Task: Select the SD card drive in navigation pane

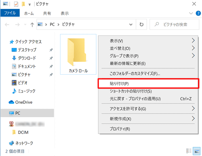Action: coord(27,124)
